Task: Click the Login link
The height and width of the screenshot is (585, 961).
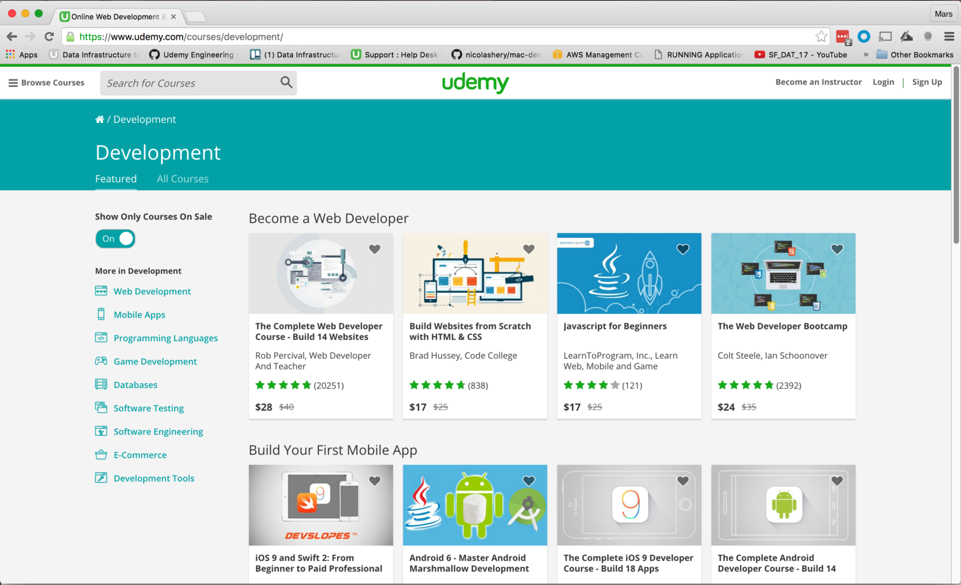Action: (x=883, y=82)
